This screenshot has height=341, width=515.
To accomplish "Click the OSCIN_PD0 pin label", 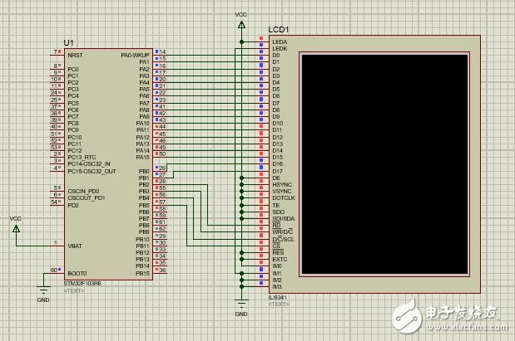I will coord(83,191).
